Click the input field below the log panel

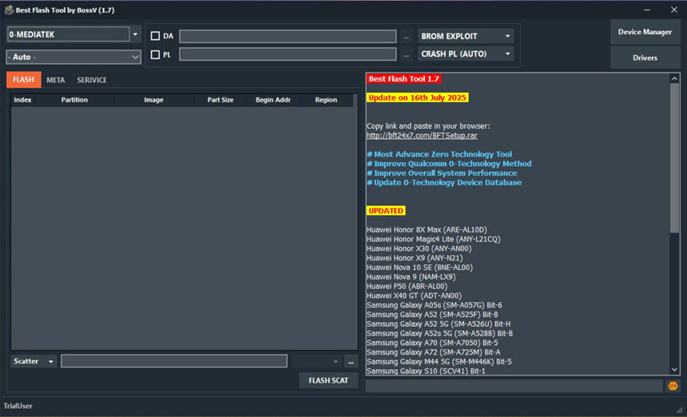[514, 386]
